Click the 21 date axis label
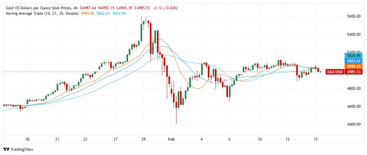Image resolution: width=367 pixels, height=155 pixels. click(57, 139)
